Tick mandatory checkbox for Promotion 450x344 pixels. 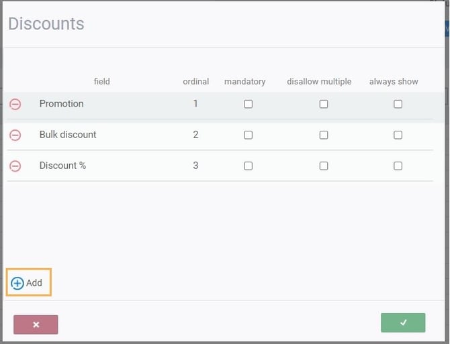[249, 104]
